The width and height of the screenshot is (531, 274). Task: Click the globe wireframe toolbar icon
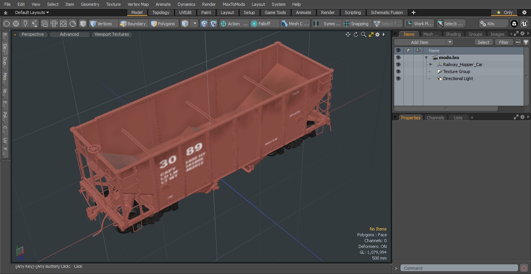click(x=16, y=24)
